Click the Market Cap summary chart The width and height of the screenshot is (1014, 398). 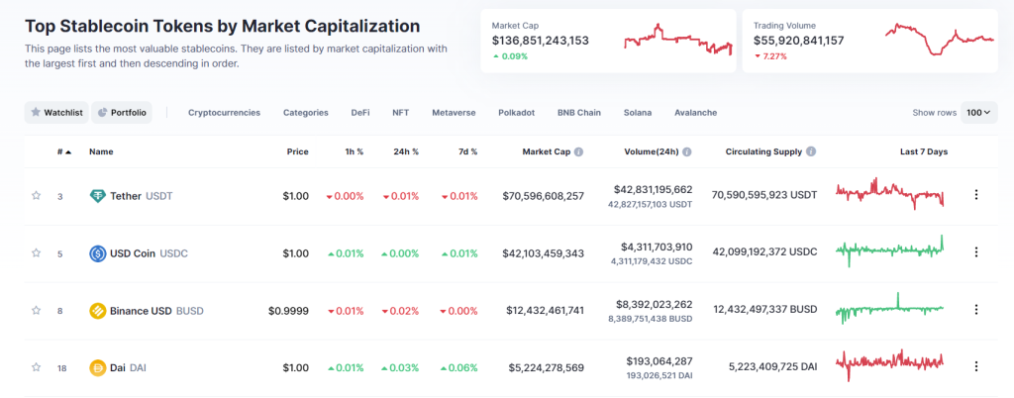coord(677,40)
